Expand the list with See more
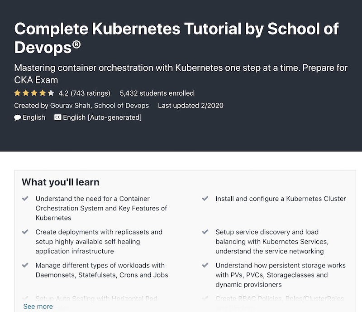Viewport: 362px width, 312px height. pos(38,307)
